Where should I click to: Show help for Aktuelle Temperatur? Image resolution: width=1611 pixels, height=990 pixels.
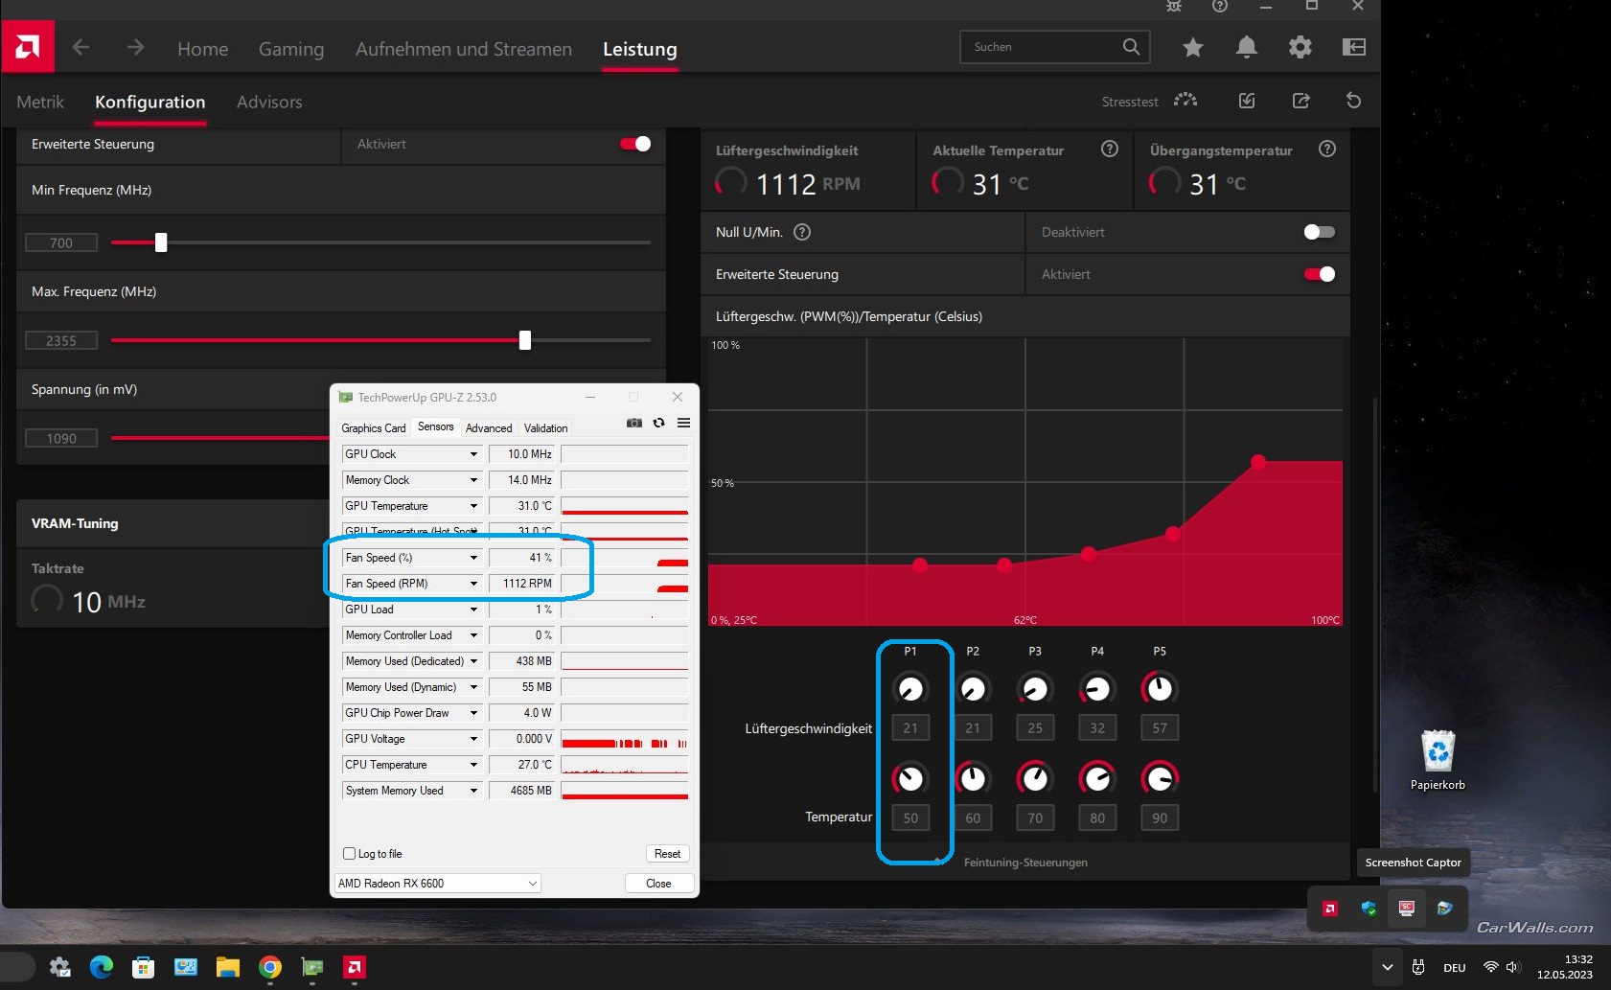1110,149
